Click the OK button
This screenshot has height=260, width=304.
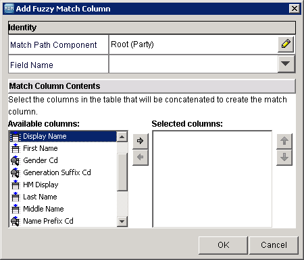pos(223,245)
